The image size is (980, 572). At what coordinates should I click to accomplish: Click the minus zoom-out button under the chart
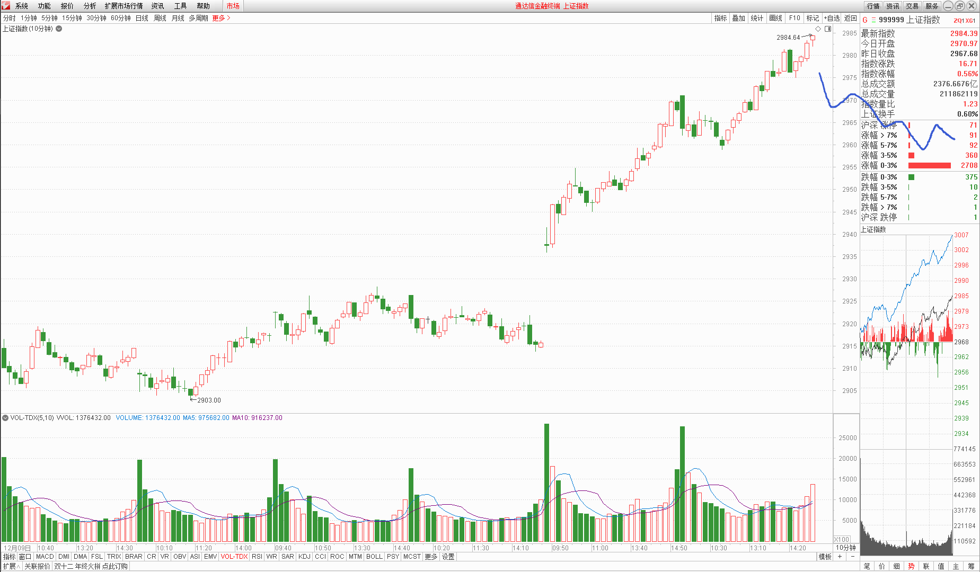click(x=852, y=557)
